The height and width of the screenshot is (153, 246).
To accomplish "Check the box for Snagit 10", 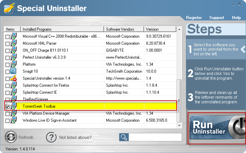I will 7,72.
